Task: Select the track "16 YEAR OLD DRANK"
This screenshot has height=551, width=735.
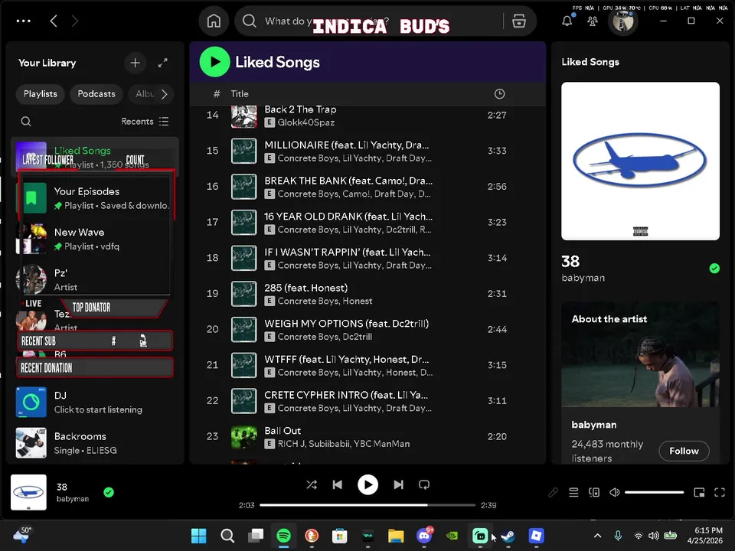Action: click(367, 222)
